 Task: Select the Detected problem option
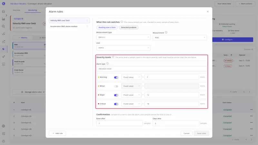pos(129,27)
